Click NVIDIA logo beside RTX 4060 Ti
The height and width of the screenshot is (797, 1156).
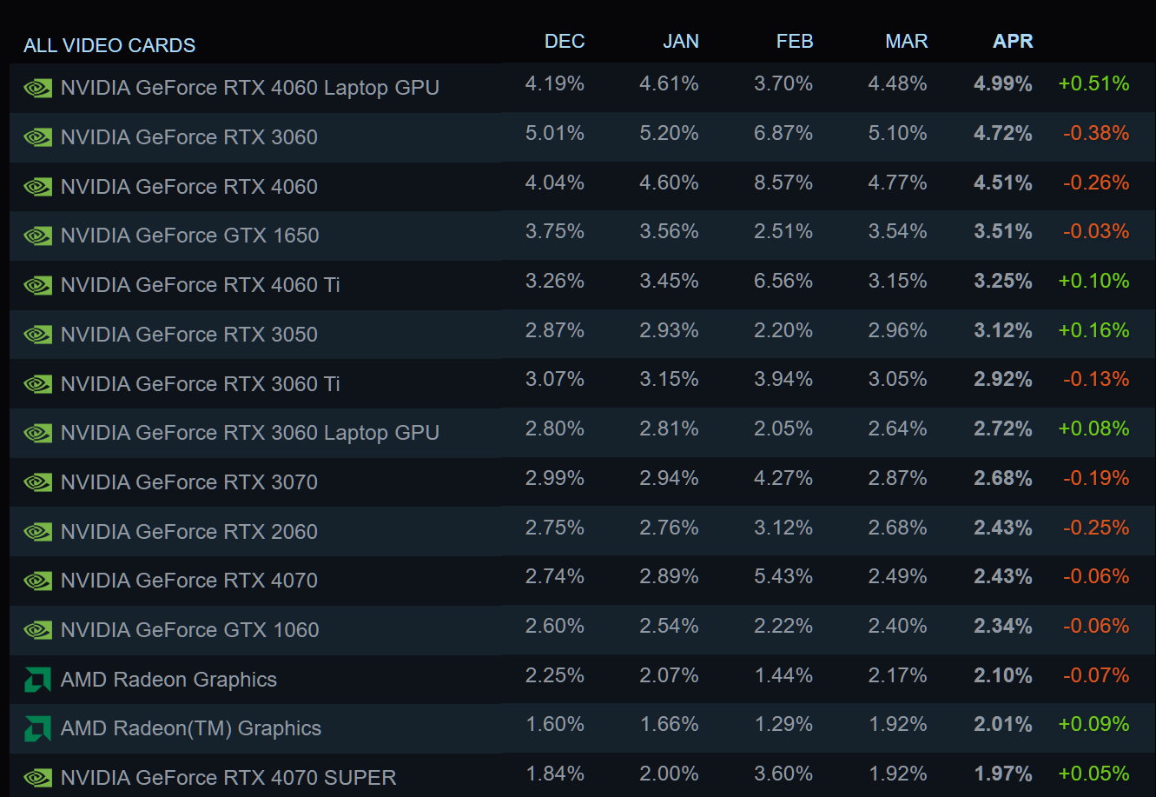click(x=37, y=285)
